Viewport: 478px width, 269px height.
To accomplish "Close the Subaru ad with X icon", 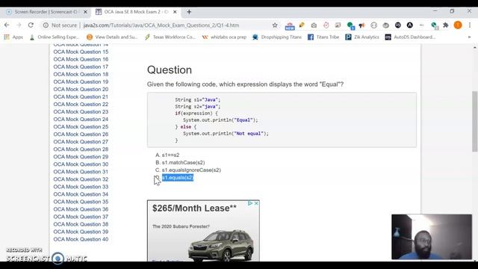I will click(256, 203).
